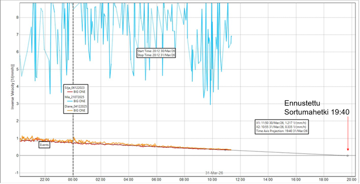The width and height of the screenshot is (360, 184).
Task: Click the y-axis tick label 6
Action: pos(17,52)
